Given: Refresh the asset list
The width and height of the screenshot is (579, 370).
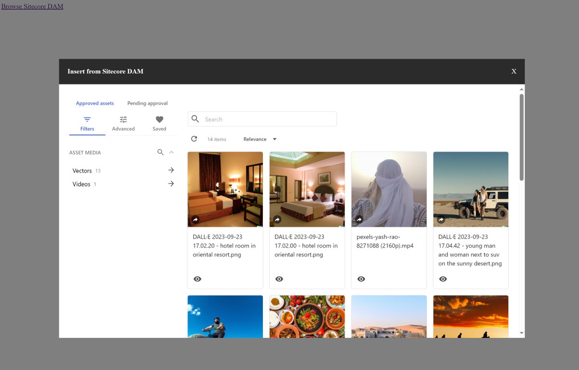Looking at the screenshot, I should pyautogui.click(x=194, y=139).
